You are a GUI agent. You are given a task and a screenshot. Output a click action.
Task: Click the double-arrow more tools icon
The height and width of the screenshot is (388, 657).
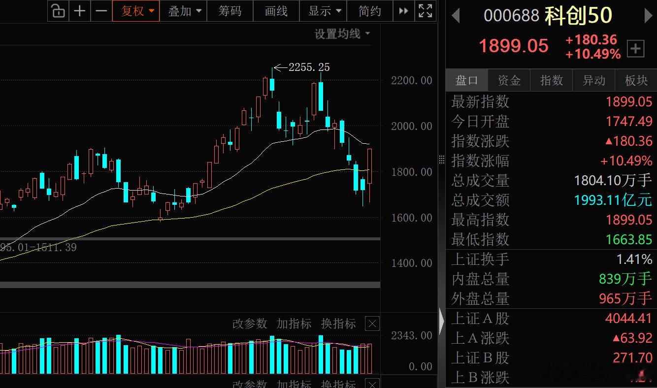(x=403, y=11)
